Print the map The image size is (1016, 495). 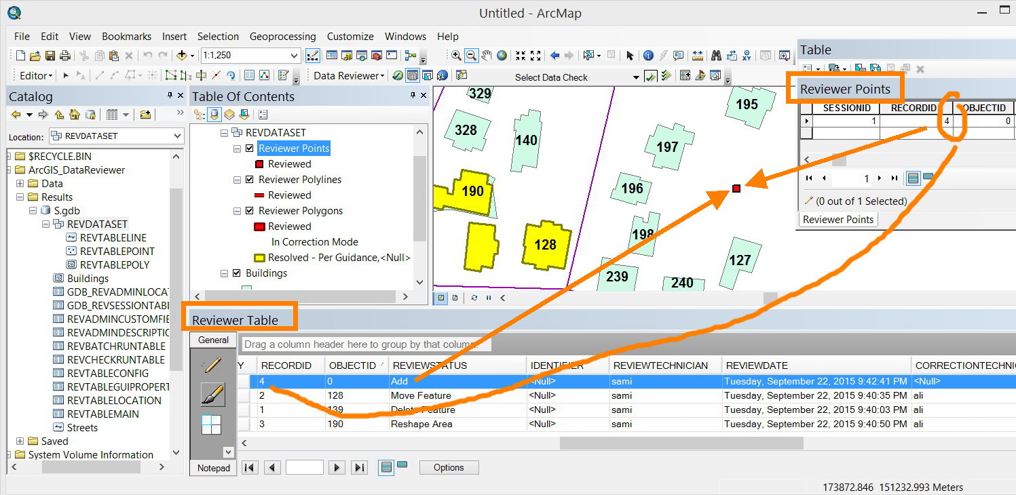pyautogui.click(x=65, y=56)
